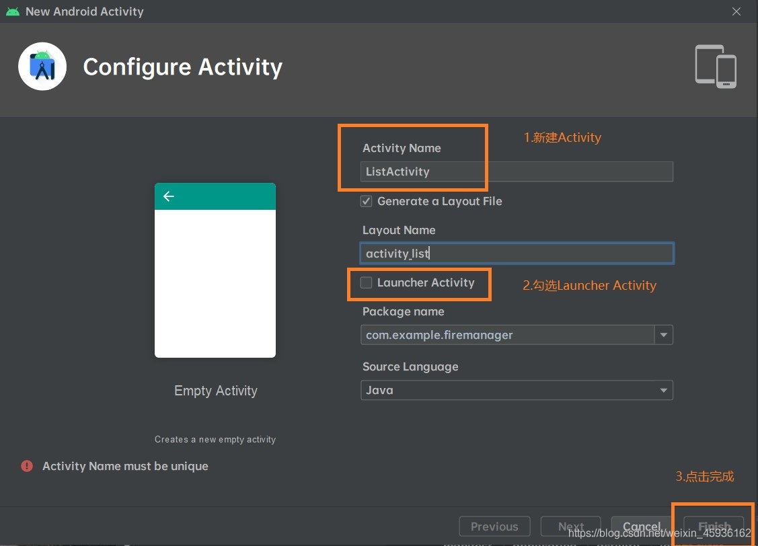This screenshot has width=758, height=546.
Task: Click the 'Activity Name' label
Action: tap(402, 148)
